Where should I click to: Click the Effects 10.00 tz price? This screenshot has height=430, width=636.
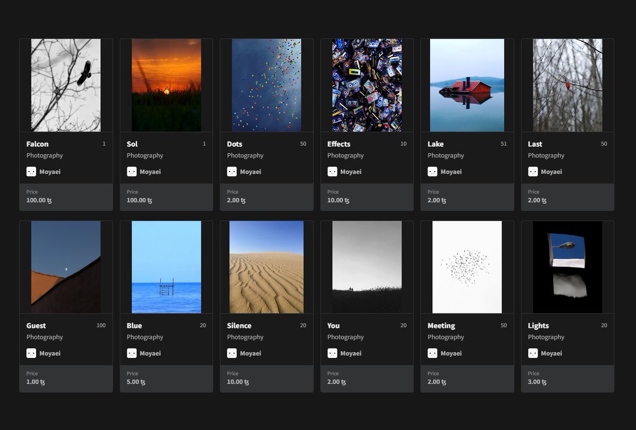[338, 200]
